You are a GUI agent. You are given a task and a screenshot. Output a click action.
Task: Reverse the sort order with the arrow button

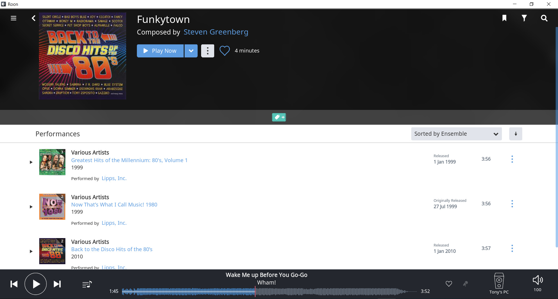tap(516, 134)
